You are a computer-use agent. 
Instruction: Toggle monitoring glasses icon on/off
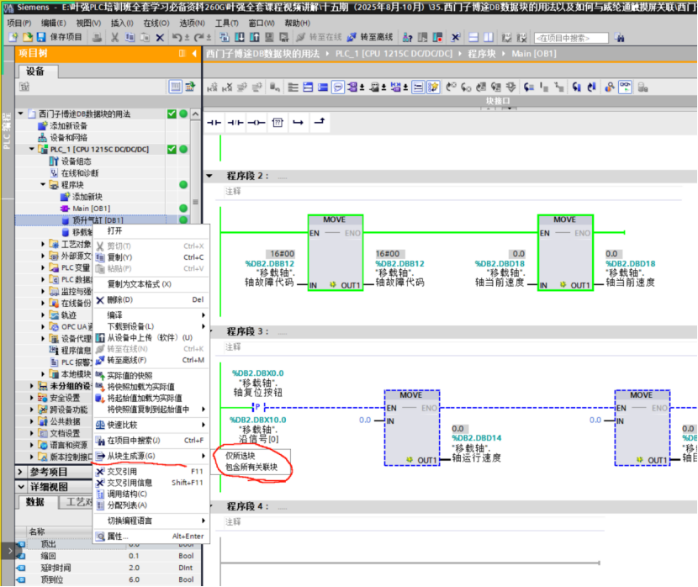pos(625,87)
